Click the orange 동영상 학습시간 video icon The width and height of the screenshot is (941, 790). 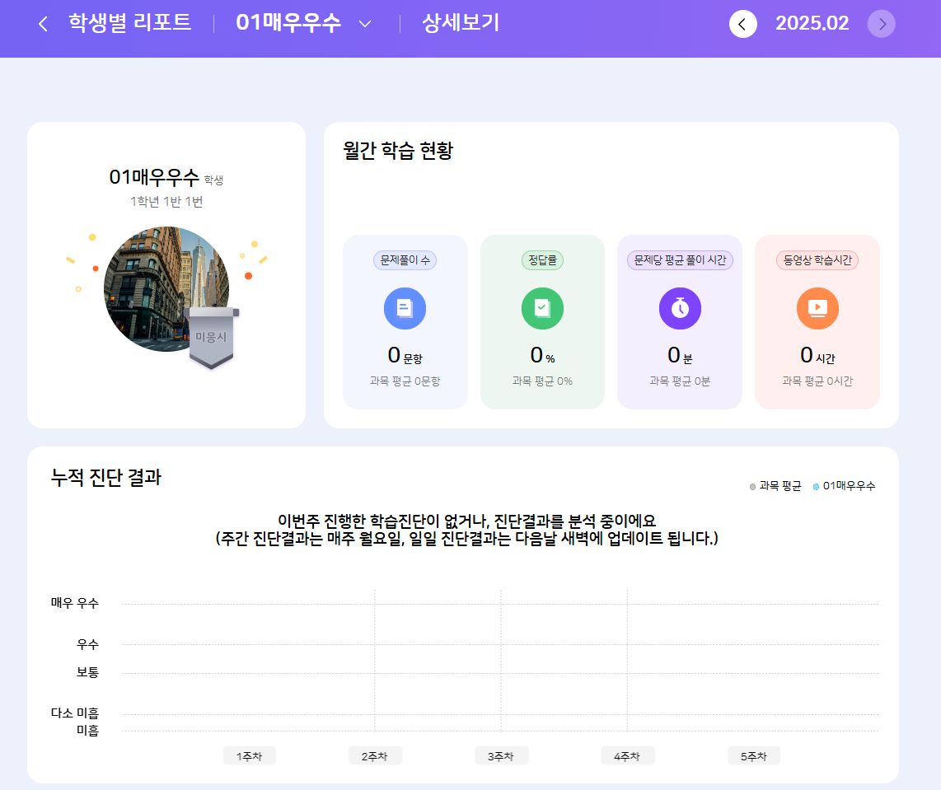[817, 308]
